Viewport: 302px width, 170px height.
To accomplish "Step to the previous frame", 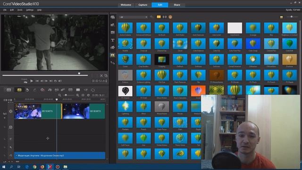I will pyautogui.click(x=42, y=81).
